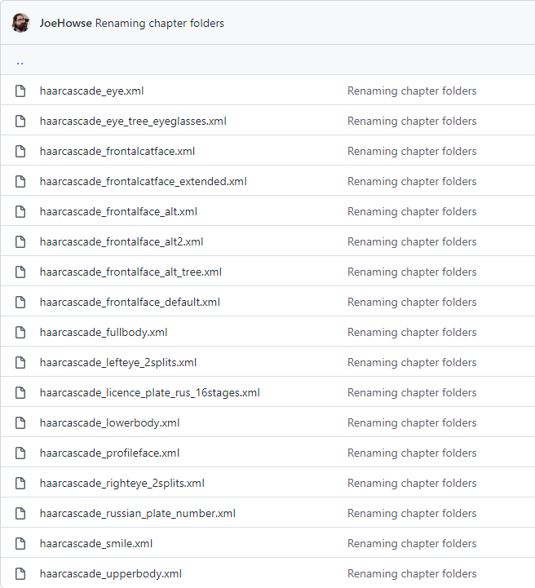Open haarcascade_frontalface_alt.xml file
Image resolution: width=535 pixels, height=588 pixels.
pos(118,211)
